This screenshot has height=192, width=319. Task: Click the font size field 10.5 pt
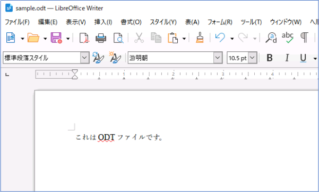coord(238,58)
